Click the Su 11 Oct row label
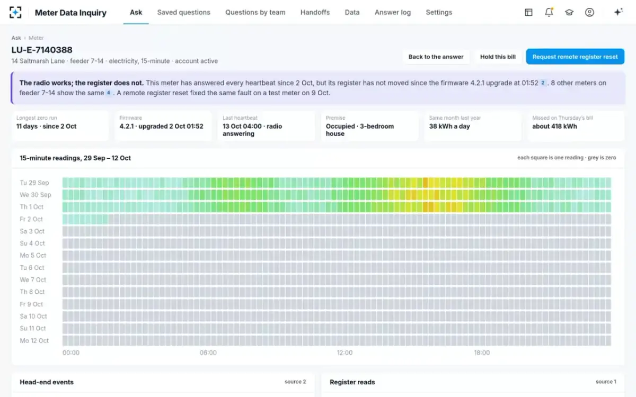 point(33,329)
